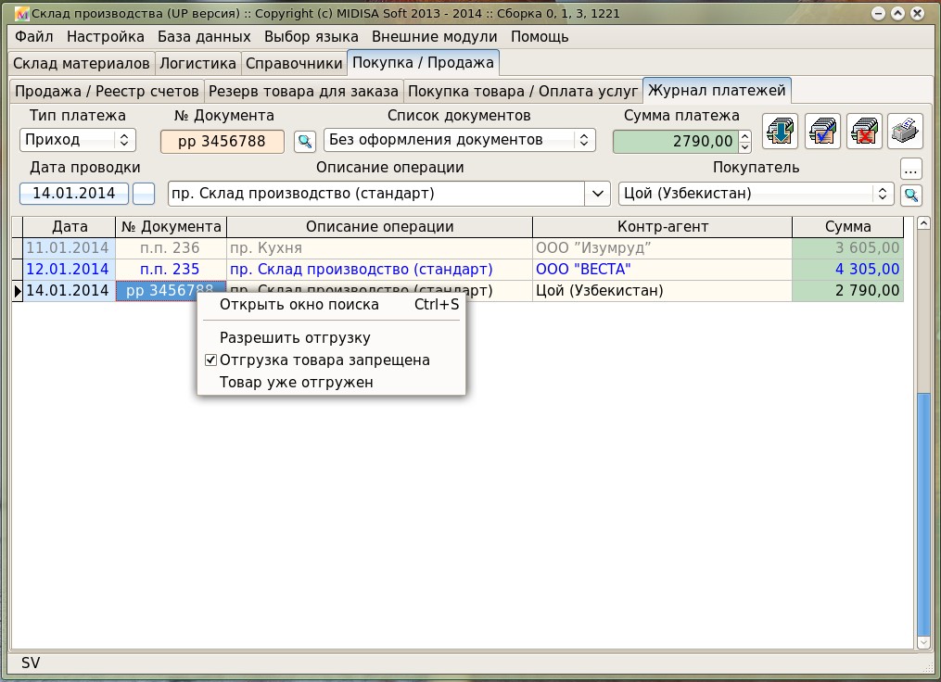
Task: Select 'Разрешить отгрузку' in context menu
Action: point(295,338)
